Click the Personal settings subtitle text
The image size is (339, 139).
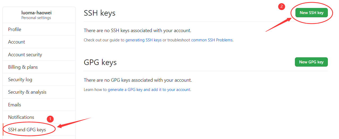coord(36,18)
